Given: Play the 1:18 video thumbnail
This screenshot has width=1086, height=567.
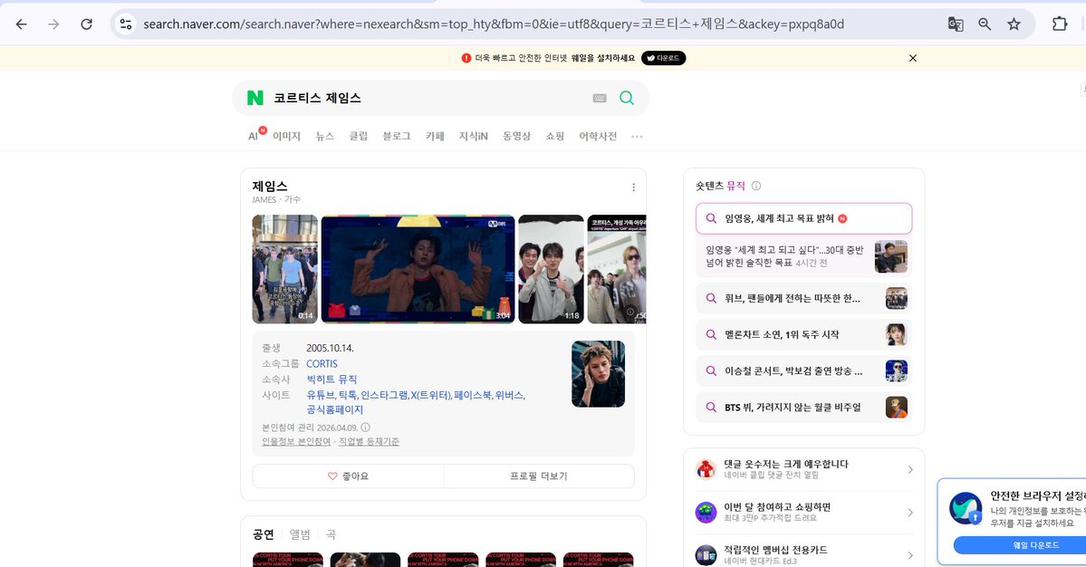Looking at the screenshot, I should point(552,269).
